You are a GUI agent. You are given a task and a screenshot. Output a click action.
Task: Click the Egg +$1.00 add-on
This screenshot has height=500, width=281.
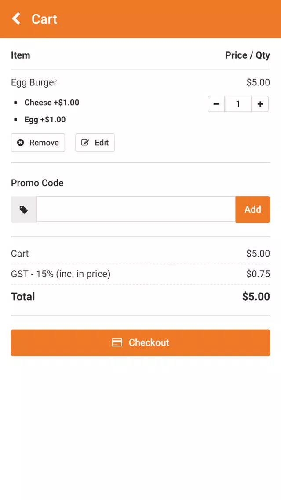click(45, 120)
